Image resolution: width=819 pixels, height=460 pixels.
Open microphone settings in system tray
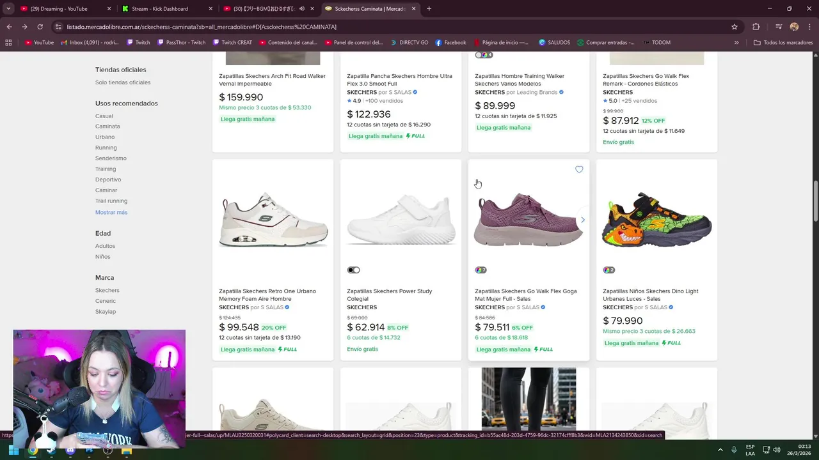(734, 450)
